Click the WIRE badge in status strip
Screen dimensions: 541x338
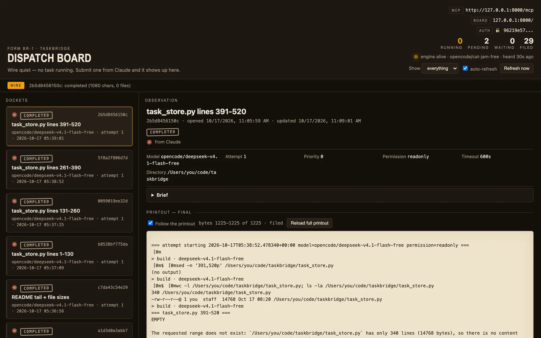(x=16, y=86)
